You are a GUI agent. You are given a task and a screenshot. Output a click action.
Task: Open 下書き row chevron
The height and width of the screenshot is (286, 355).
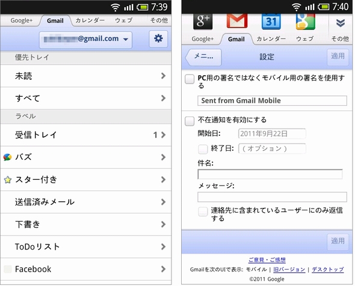[163, 224]
